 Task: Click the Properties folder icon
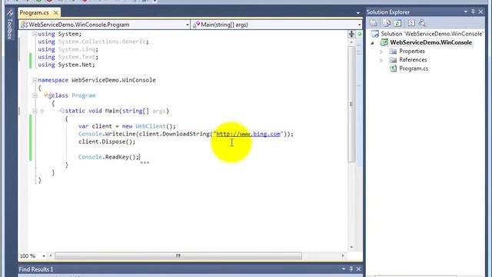(x=393, y=52)
